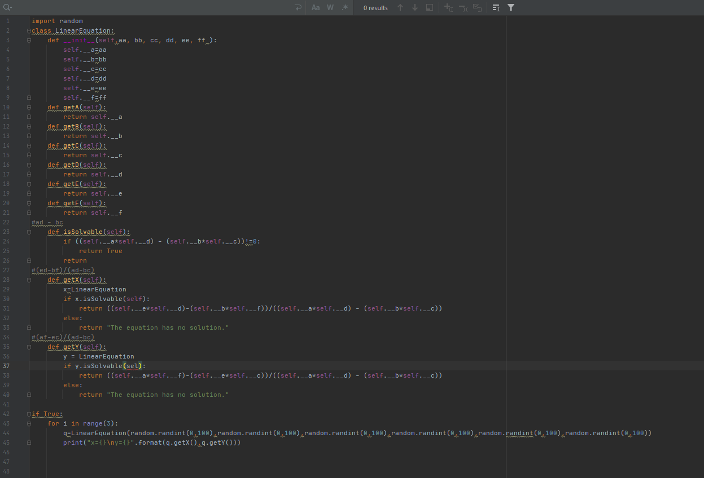Viewport: 704px width, 478px height.
Task: Click the line number 37 in gutter
Action: click(x=6, y=366)
